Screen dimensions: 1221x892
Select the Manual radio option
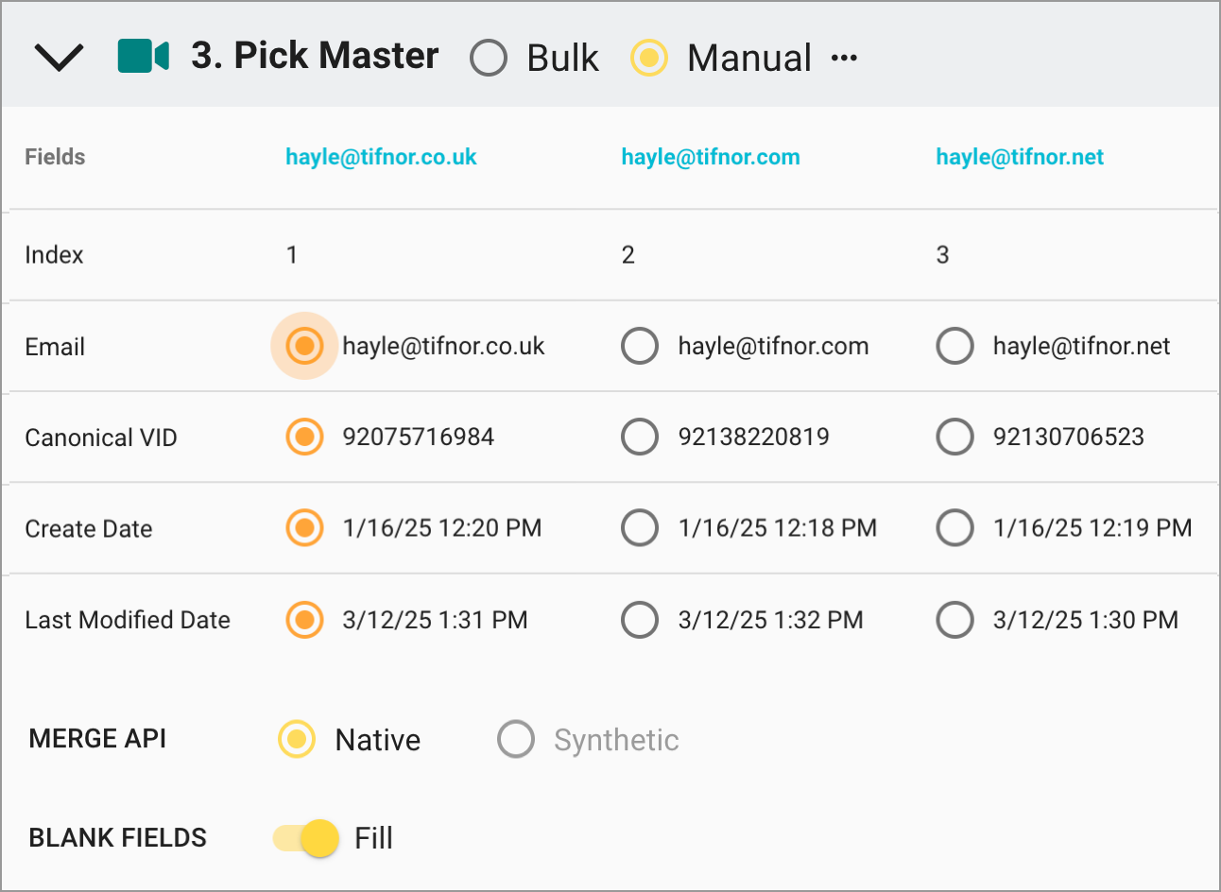pos(649,58)
